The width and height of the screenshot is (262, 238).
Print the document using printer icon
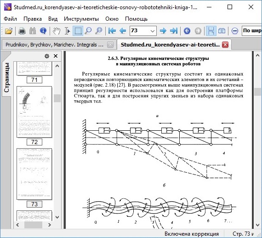click(x=22, y=31)
